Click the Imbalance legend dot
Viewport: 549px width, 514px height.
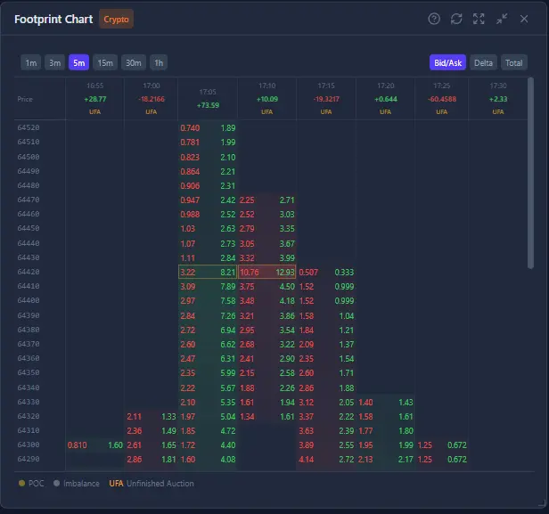pyautogui.click(x=56, y=483)
